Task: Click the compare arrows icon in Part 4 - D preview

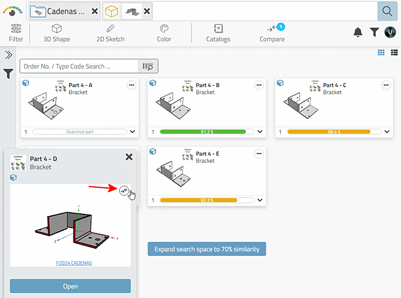Action: click(x=124, y=190)
